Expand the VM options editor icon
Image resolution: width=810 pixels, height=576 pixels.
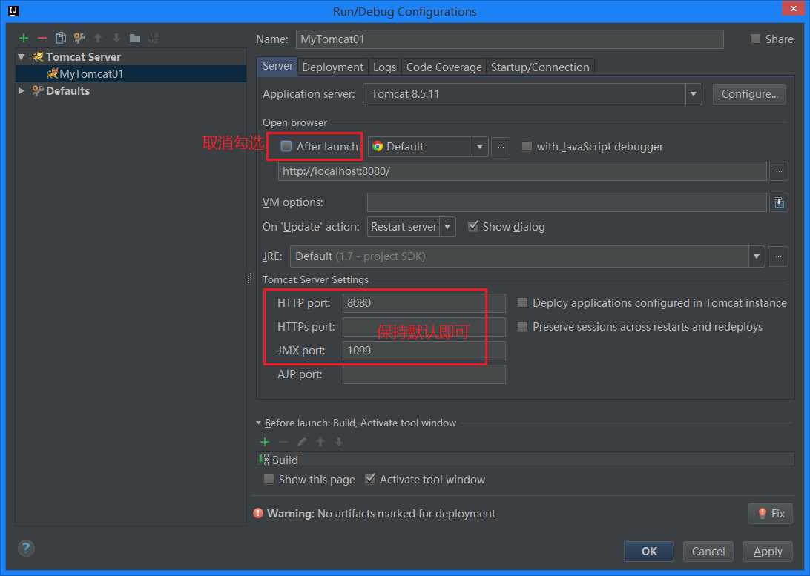pyautogui.click(x=779, y=202)
